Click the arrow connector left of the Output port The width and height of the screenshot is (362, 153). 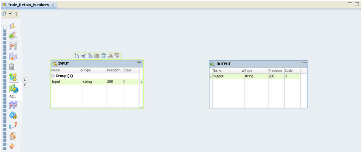pyautogui.click(x=211, y=76)
